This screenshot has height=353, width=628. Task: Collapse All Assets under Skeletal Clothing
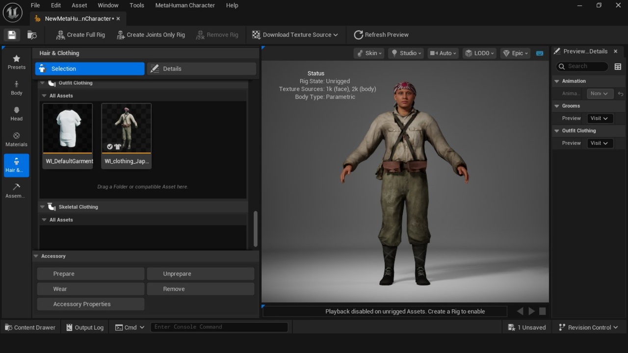[44, 220]
